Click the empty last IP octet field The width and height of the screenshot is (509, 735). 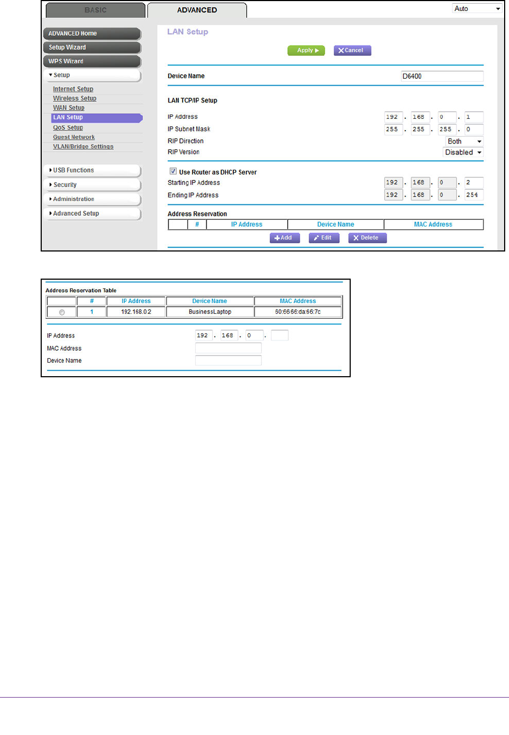[280, 336]
